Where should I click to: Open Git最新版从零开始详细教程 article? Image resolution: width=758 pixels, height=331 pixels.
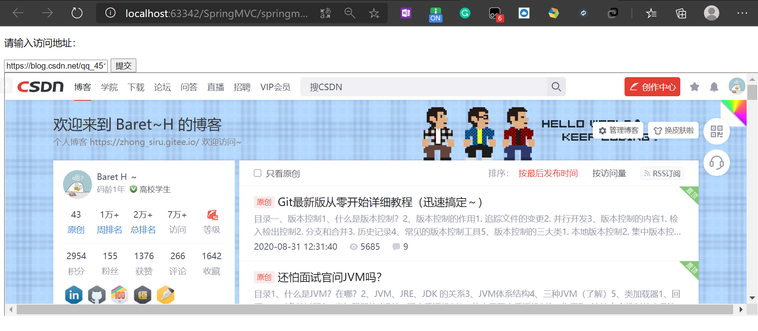click(380, 202)
